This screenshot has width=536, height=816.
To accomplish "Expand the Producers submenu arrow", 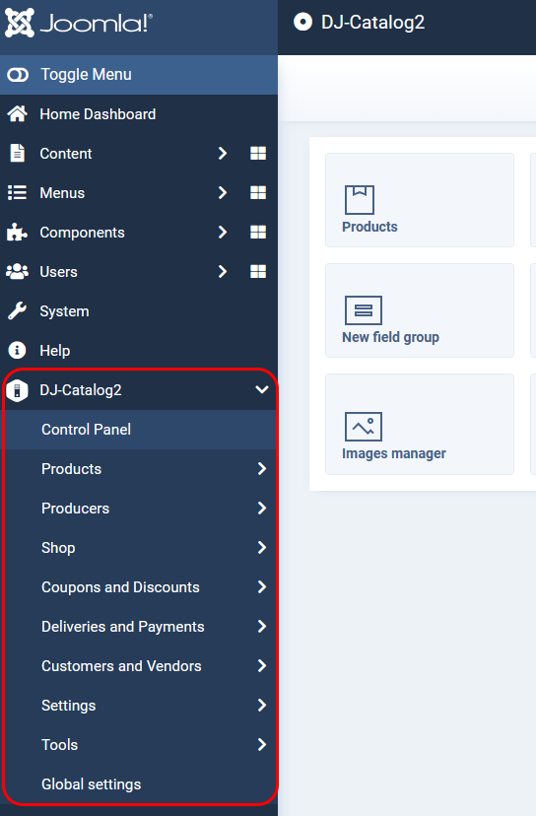I will (x=262, y=508).
